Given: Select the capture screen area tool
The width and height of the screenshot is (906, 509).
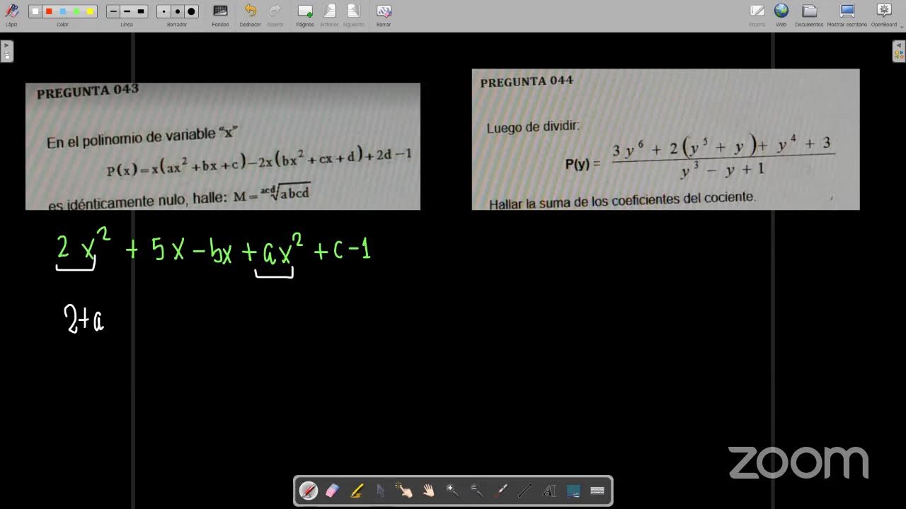Looking at the screenshot, I should coord(573,491).
